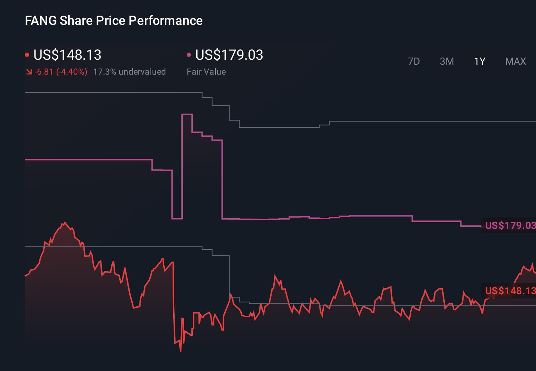Click the 17.3% undervalued label
The width and height of the screenshot is (536, 371).
point(130,71)
